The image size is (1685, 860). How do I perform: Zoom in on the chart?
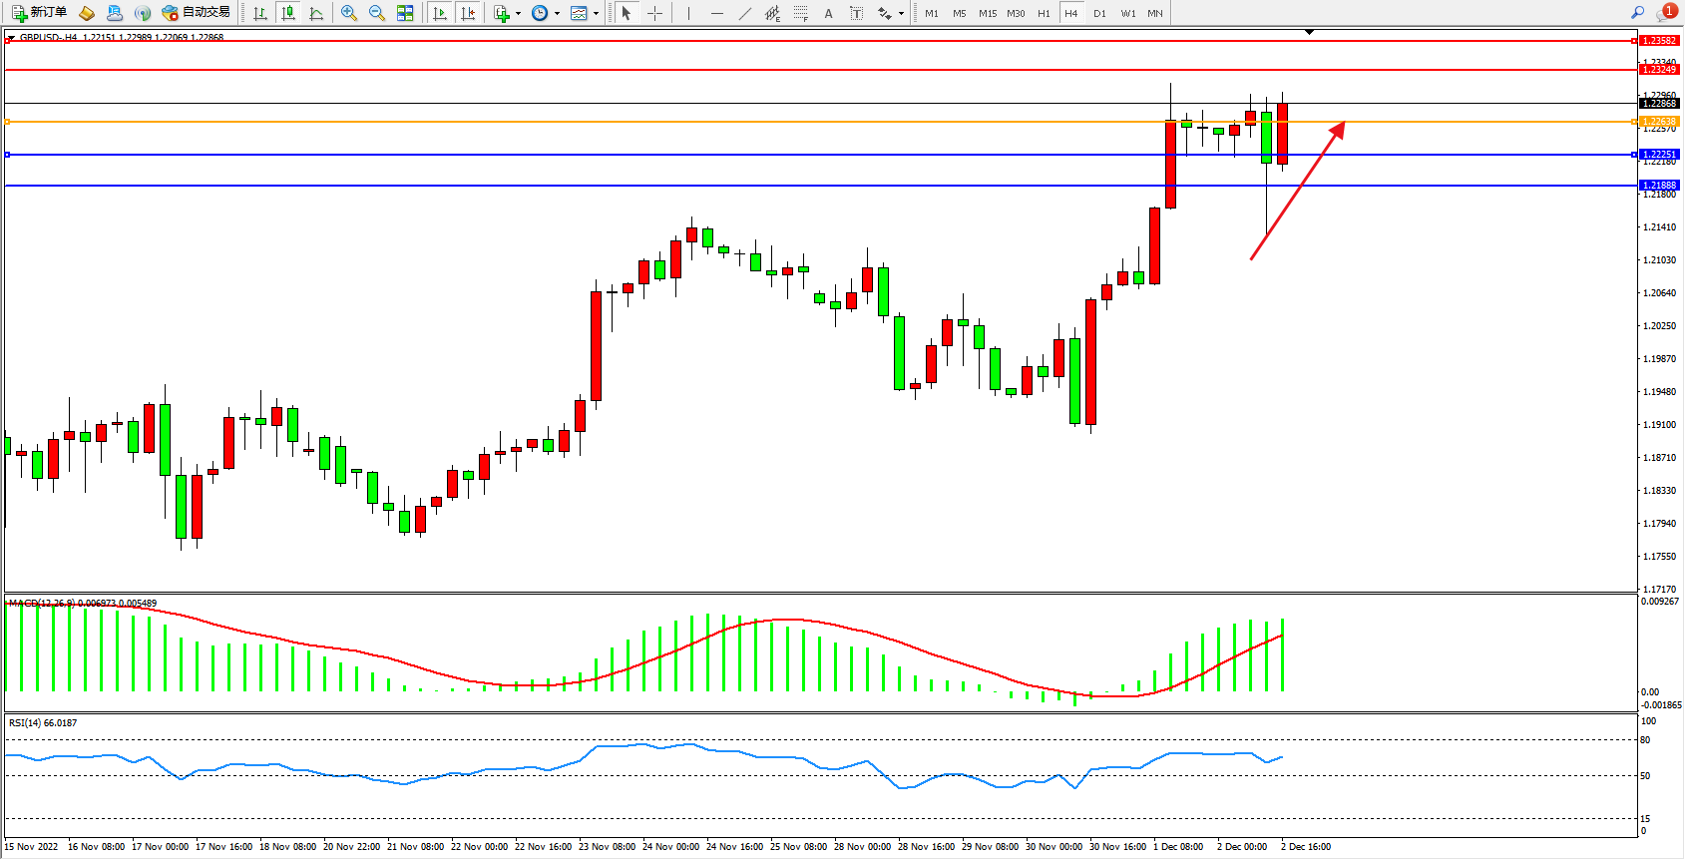349,13
